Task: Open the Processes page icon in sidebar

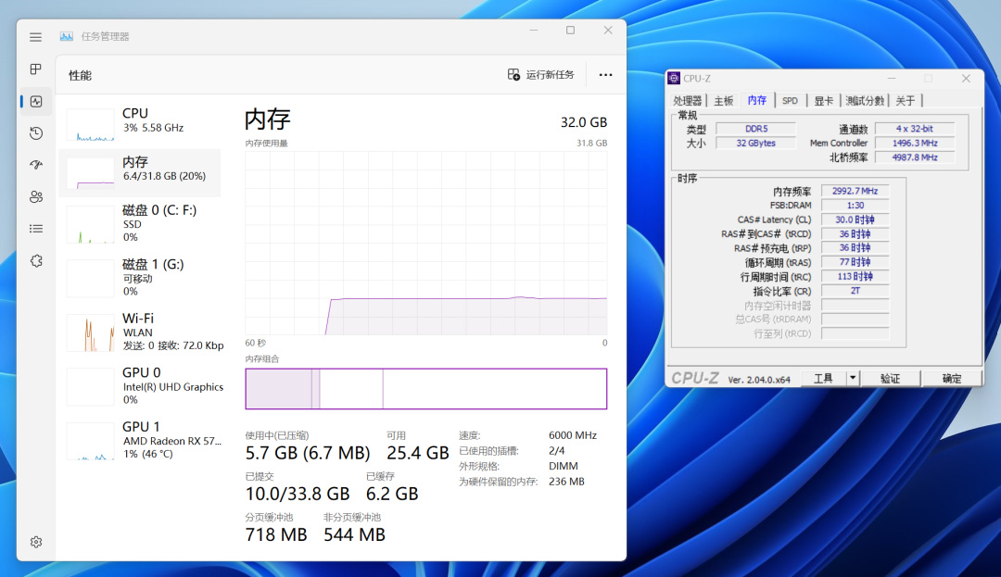Action: pos(36,69)
